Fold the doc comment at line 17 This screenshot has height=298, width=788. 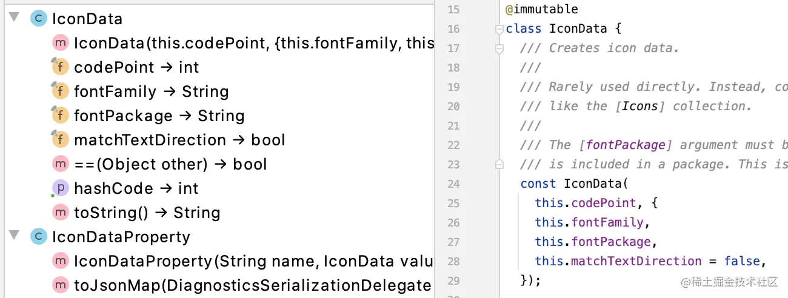[499, 48]
